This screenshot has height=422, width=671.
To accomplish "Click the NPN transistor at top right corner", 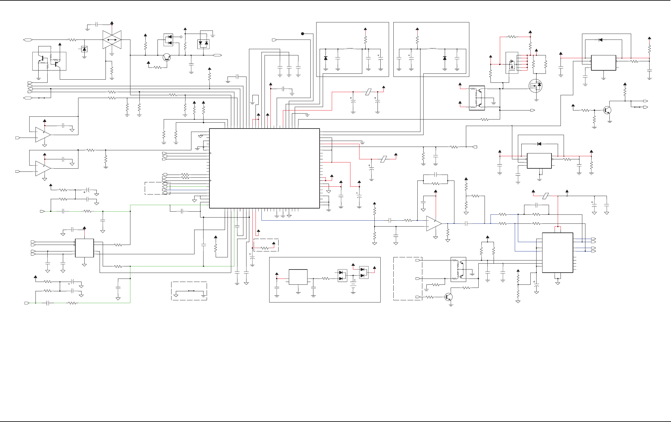I will pos(608,110).
